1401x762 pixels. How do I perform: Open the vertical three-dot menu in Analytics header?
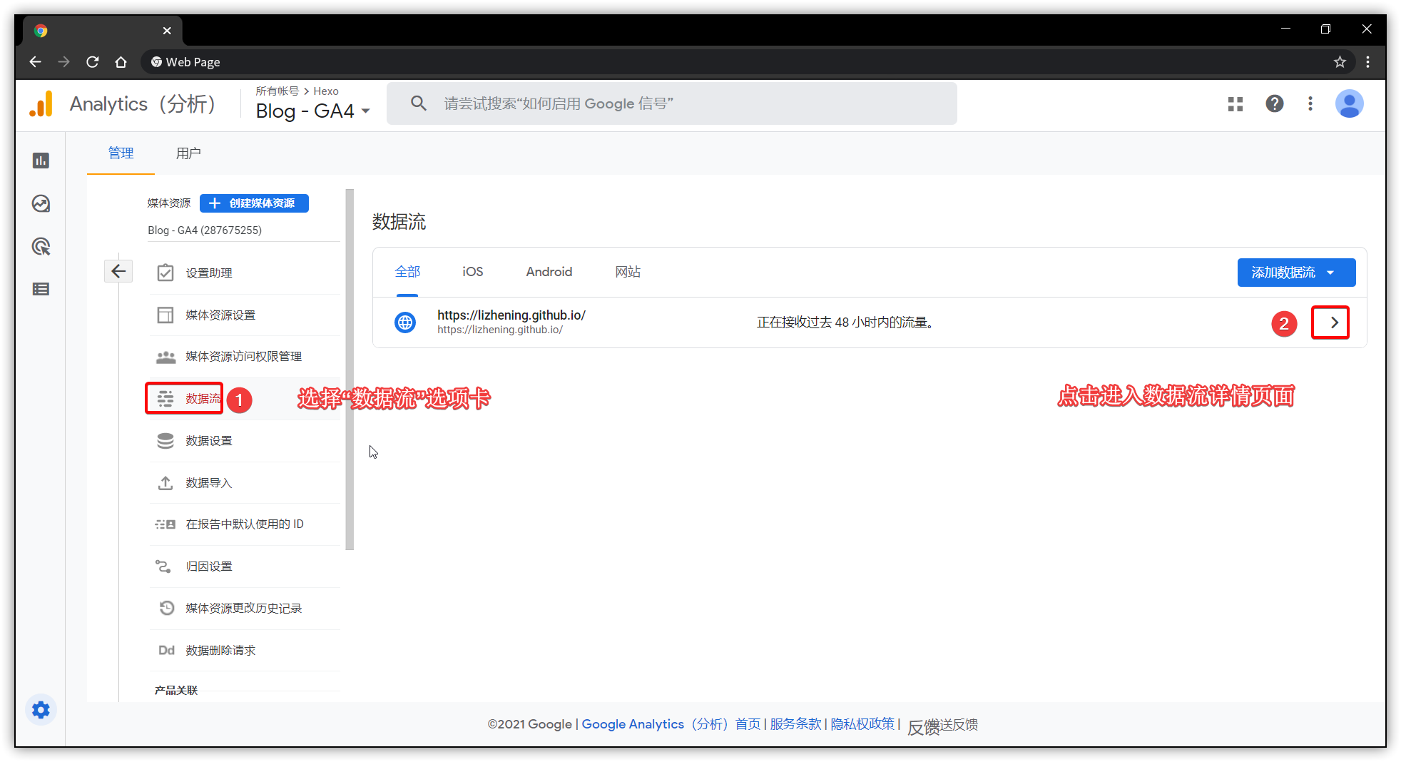pyautogui.click(x=1310, y=104)
